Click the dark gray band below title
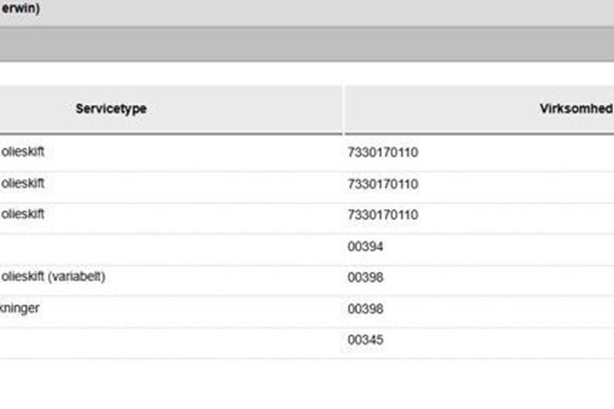 click(307, 44)
